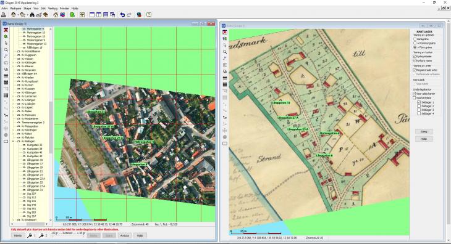Click the home icon in main toolbar

click(56, 15)
